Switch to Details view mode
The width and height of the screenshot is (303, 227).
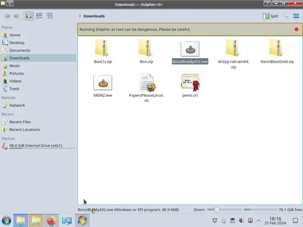point(49,16)
